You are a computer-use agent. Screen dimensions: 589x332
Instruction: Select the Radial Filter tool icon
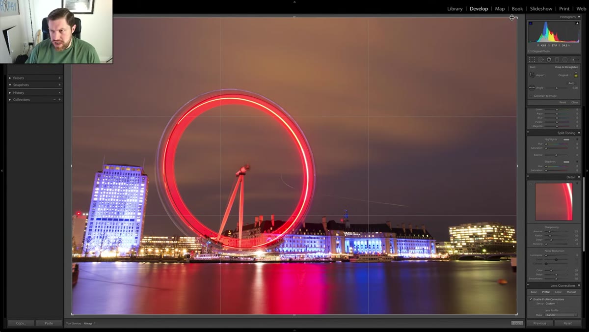coord(564,59)
